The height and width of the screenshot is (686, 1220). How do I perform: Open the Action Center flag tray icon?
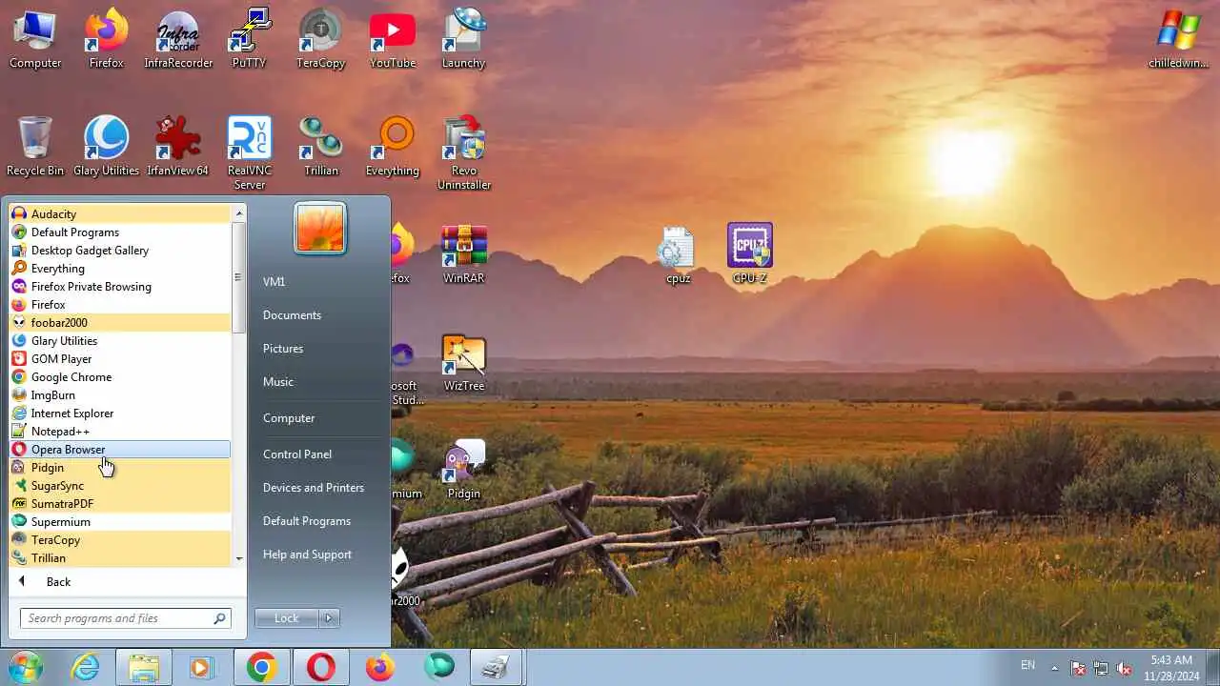pyautogui.click(x=1078, y=668)
